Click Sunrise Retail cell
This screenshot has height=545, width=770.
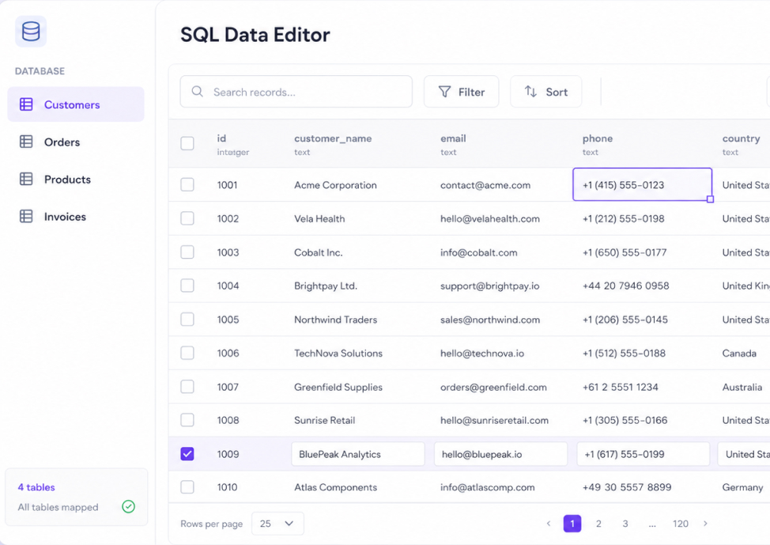pos(325,421)
